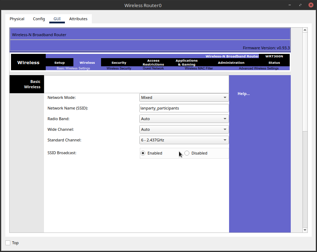Click the Network Name SSID field
Viewport: 317px width, 252px height.
184,108
